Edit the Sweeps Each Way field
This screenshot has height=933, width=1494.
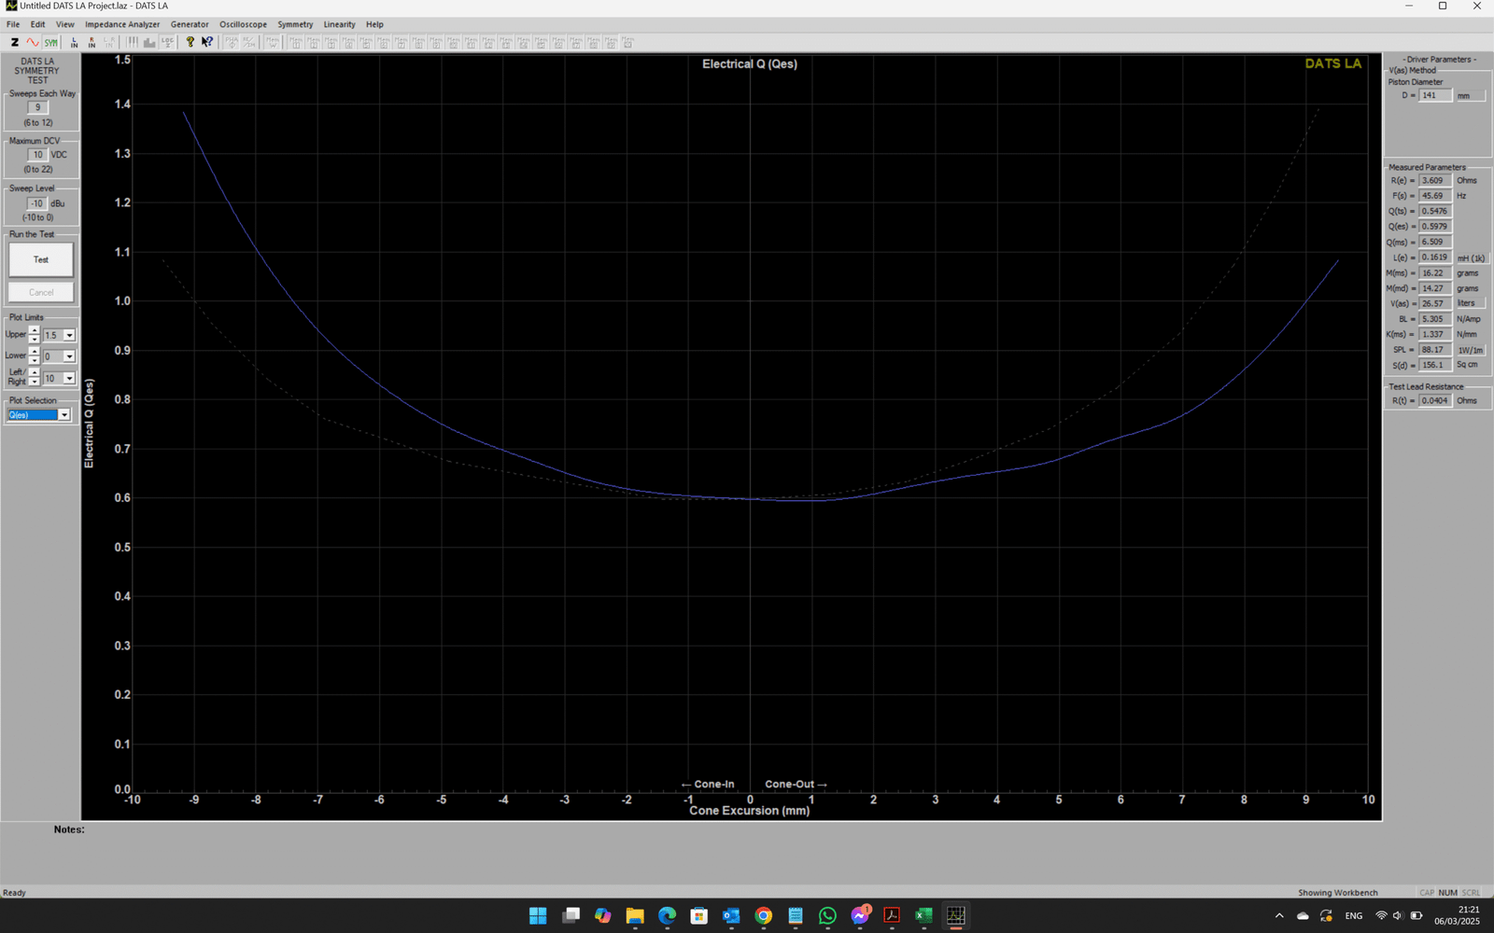tap(37, 107)
